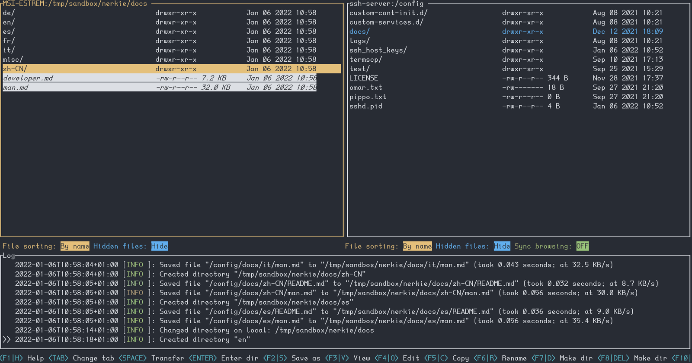Select the en/ directory row
The width and height of the screenshot is (692, 363).
[x=172, y=22]
